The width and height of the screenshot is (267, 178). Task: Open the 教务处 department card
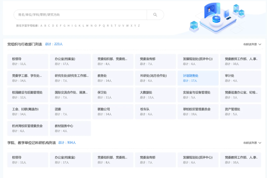coord(113,78)
